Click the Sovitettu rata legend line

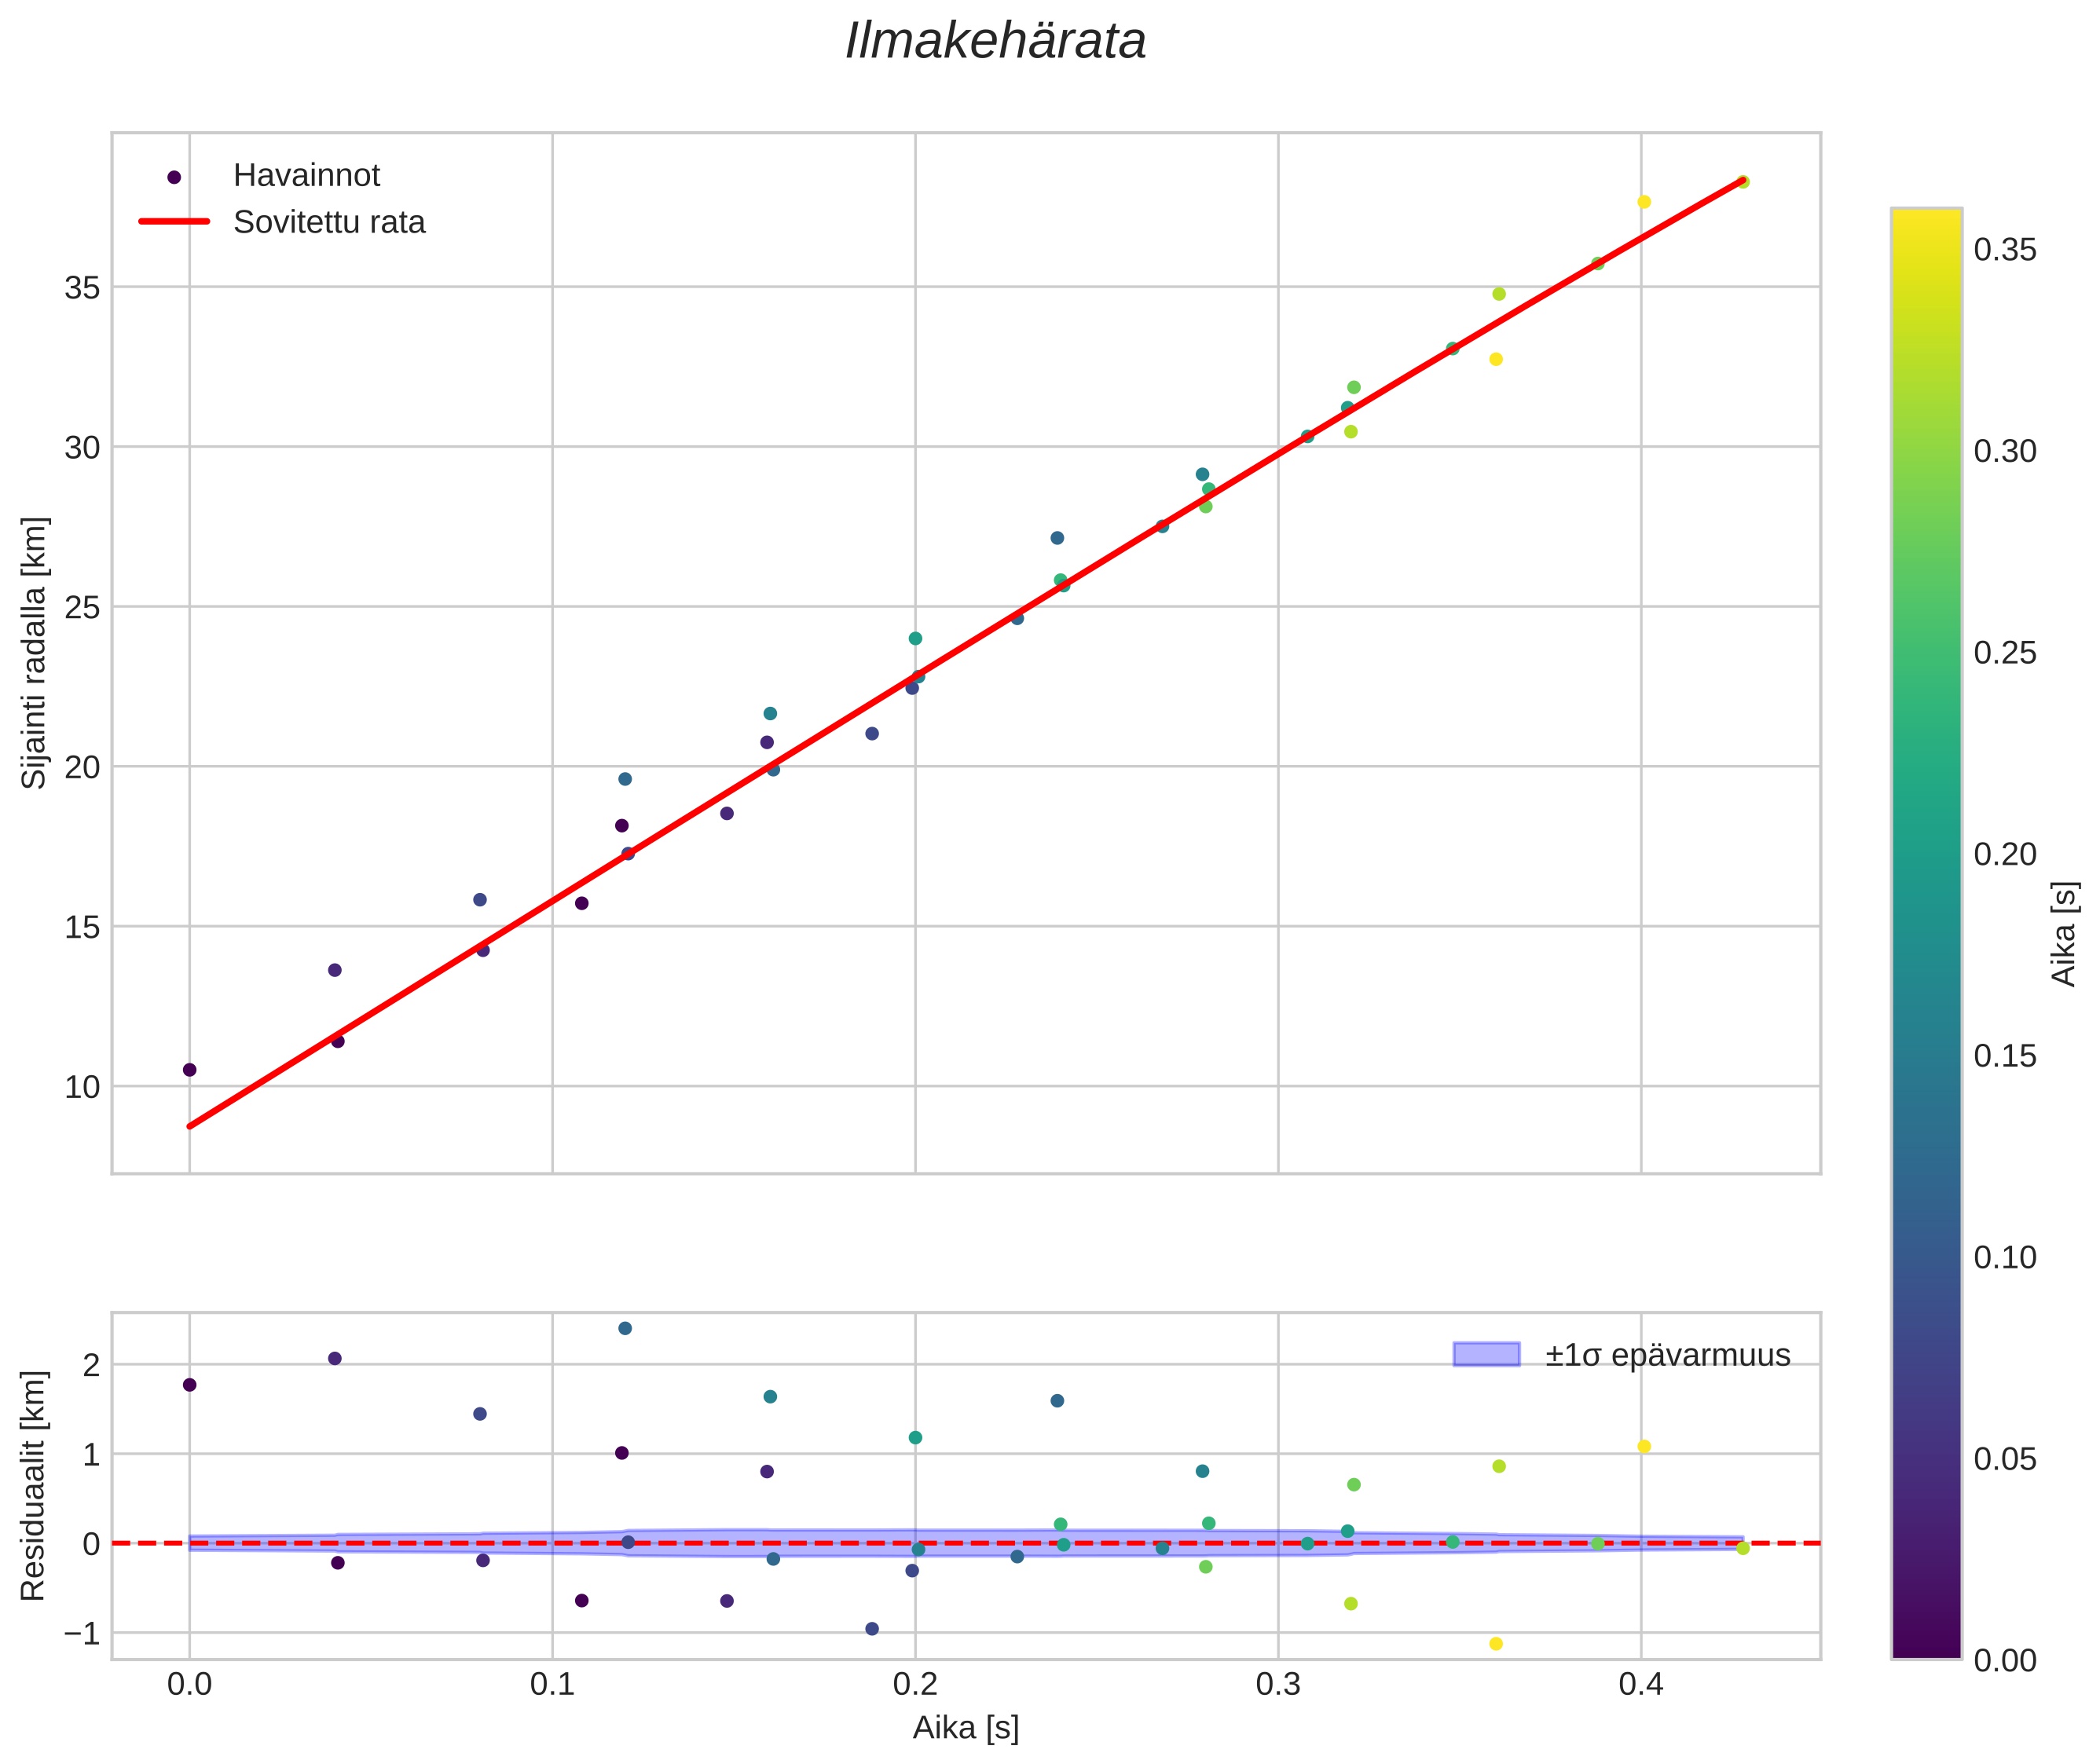point(174,222)
